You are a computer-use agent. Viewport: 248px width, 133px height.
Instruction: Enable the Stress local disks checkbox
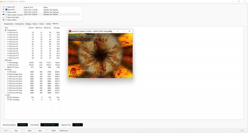[7, 17]
